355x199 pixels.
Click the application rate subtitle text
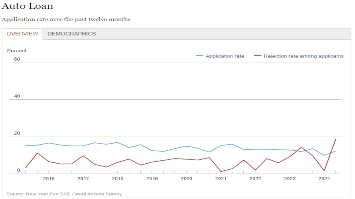click(66, 19)
